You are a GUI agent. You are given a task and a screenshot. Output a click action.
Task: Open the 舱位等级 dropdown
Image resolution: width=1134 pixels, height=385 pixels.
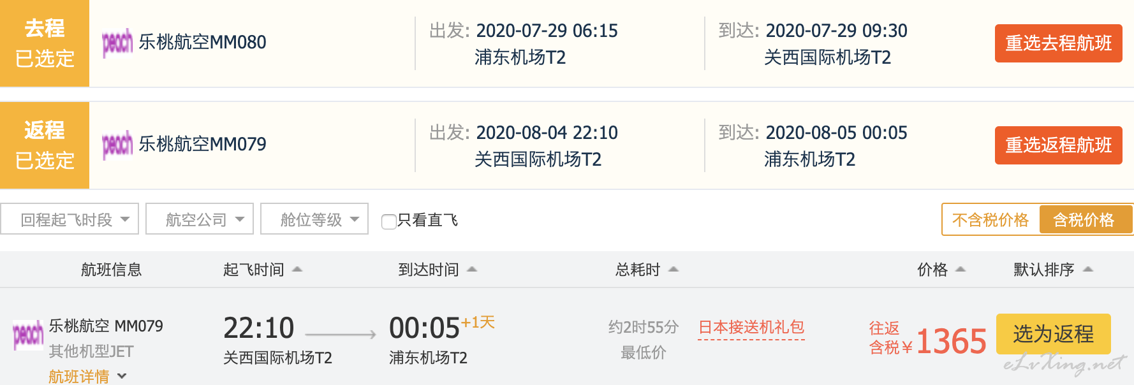314,219
